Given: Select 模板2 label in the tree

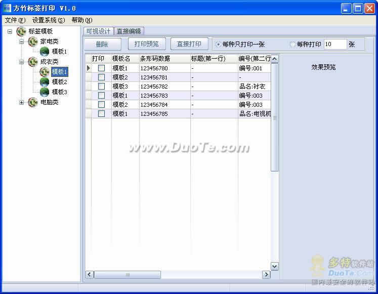Looking at the screenshot, I should click(x=60, y=82).
